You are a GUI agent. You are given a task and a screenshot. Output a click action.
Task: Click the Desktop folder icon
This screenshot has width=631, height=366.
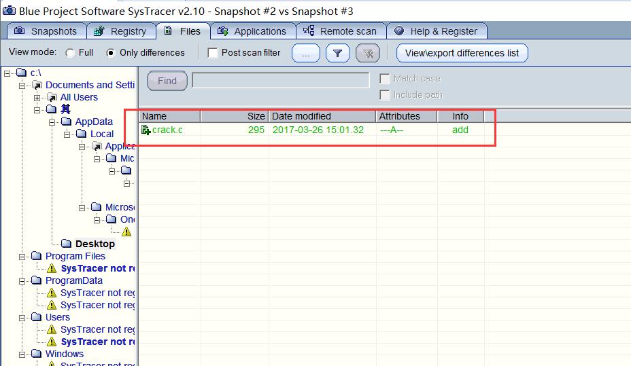66,243
